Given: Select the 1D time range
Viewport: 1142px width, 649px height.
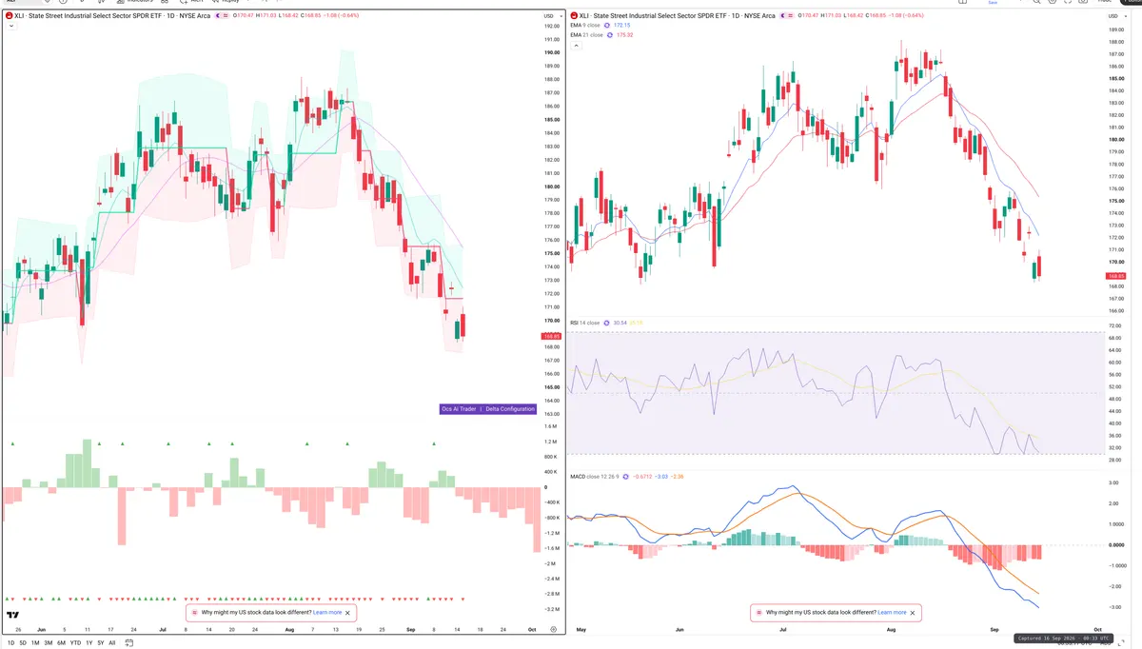Looking at the screenshot, I should pyautogui.click(x=10, y=642).
